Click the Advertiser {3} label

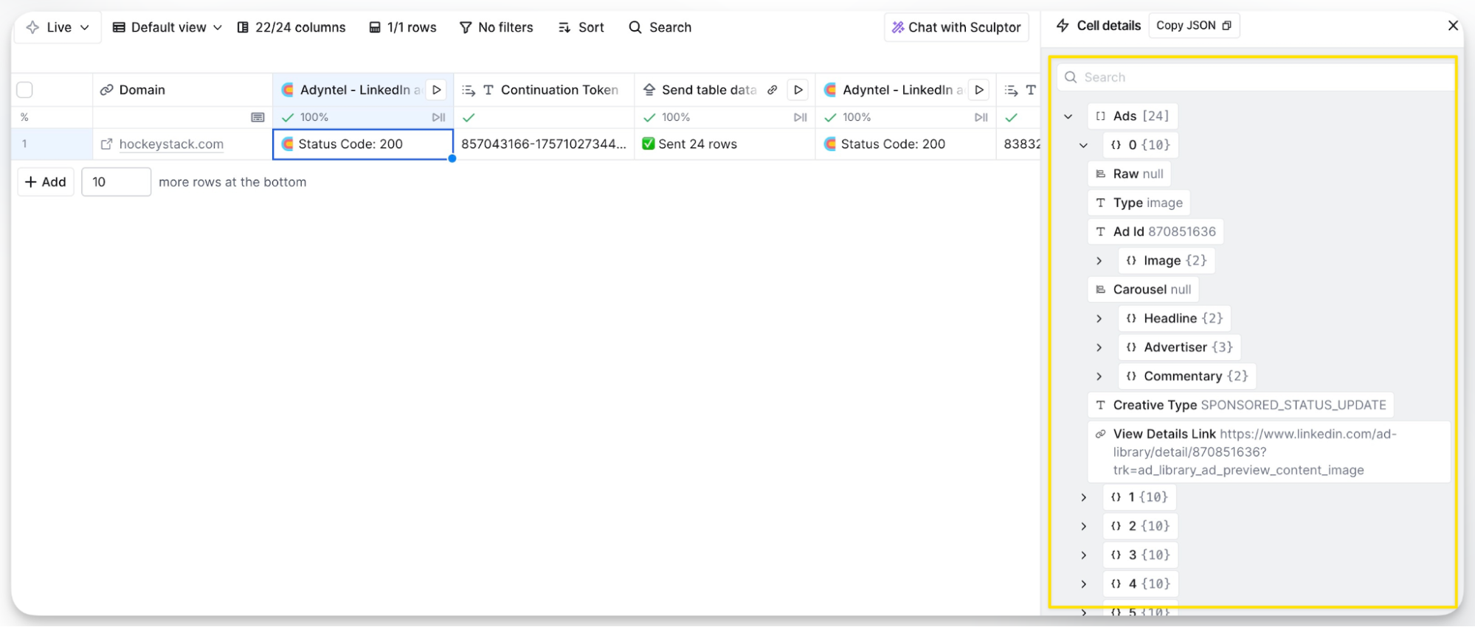[1180, 347]
